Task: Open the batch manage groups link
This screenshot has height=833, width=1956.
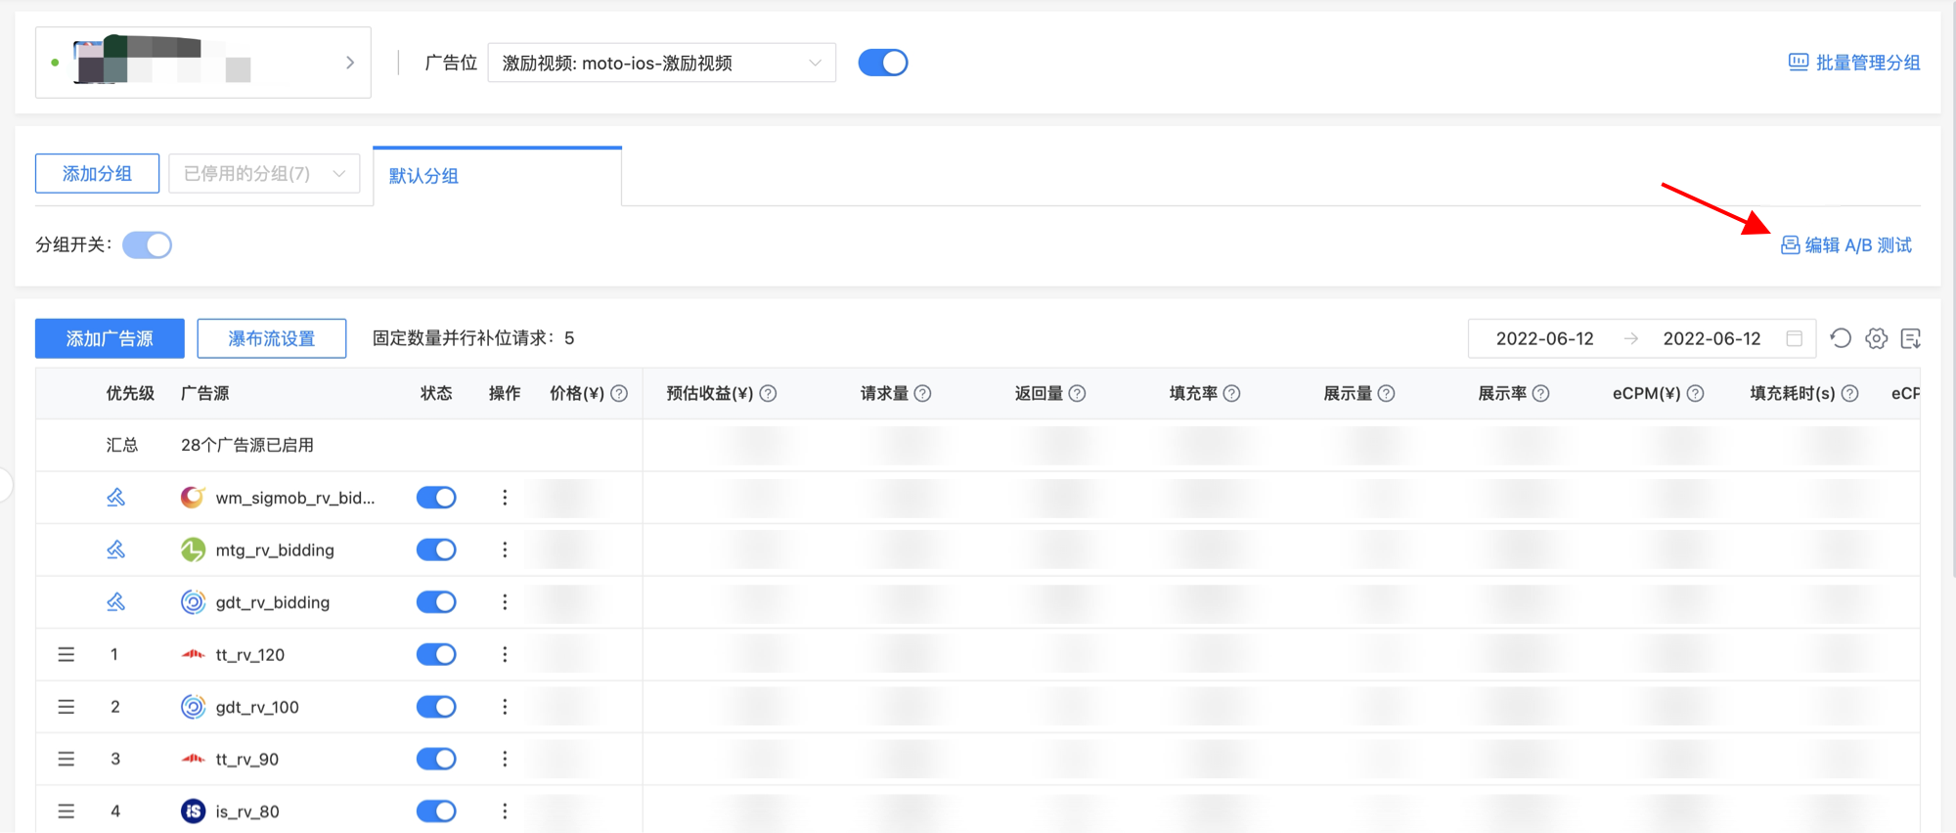Action: click(x=1854, y=63)
